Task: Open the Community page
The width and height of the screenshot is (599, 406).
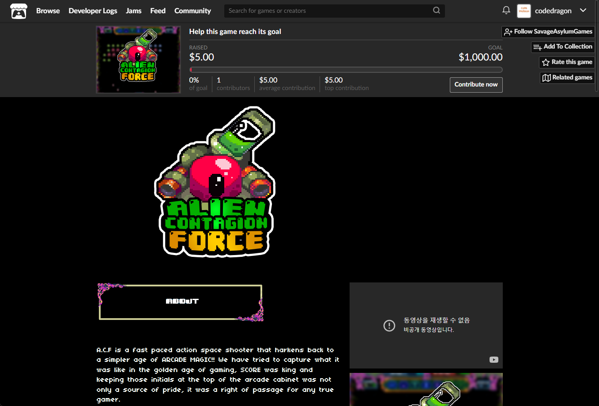Action: tap(192, 11)
